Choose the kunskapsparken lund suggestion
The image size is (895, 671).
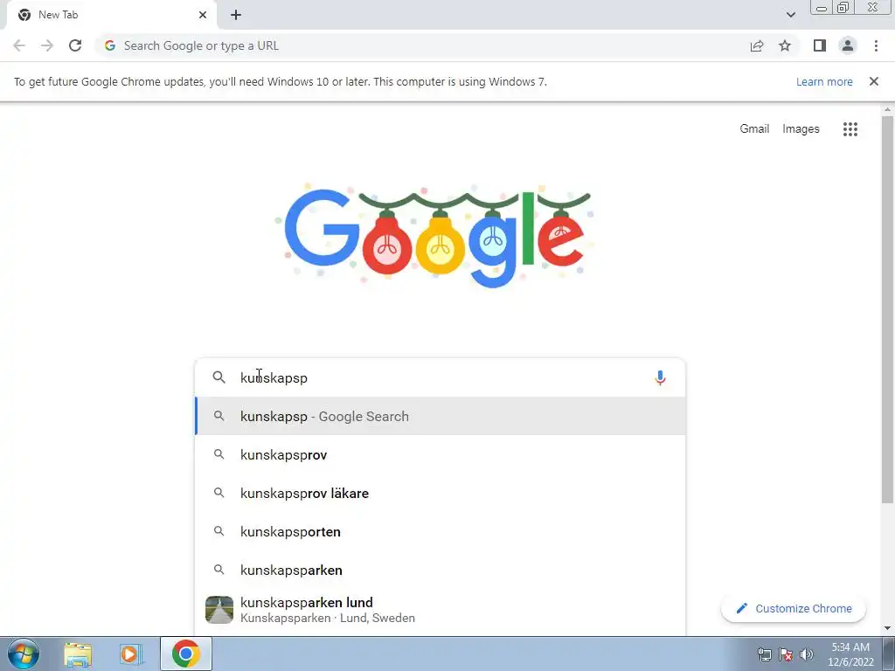pos(440,610)
